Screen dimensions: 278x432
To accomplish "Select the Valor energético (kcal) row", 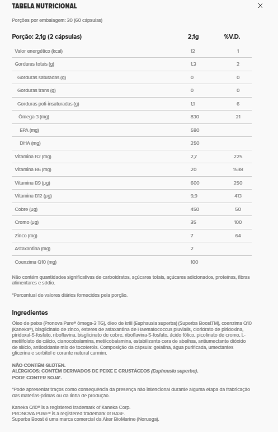I will click(x=131, y=51).
